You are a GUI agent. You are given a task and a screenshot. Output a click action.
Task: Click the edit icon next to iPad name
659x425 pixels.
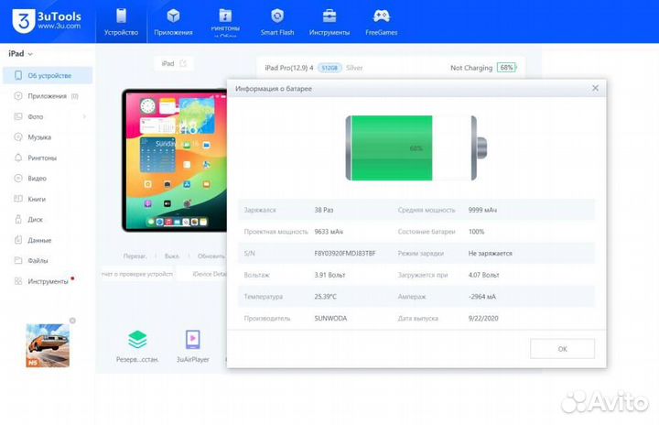(183, 63)
